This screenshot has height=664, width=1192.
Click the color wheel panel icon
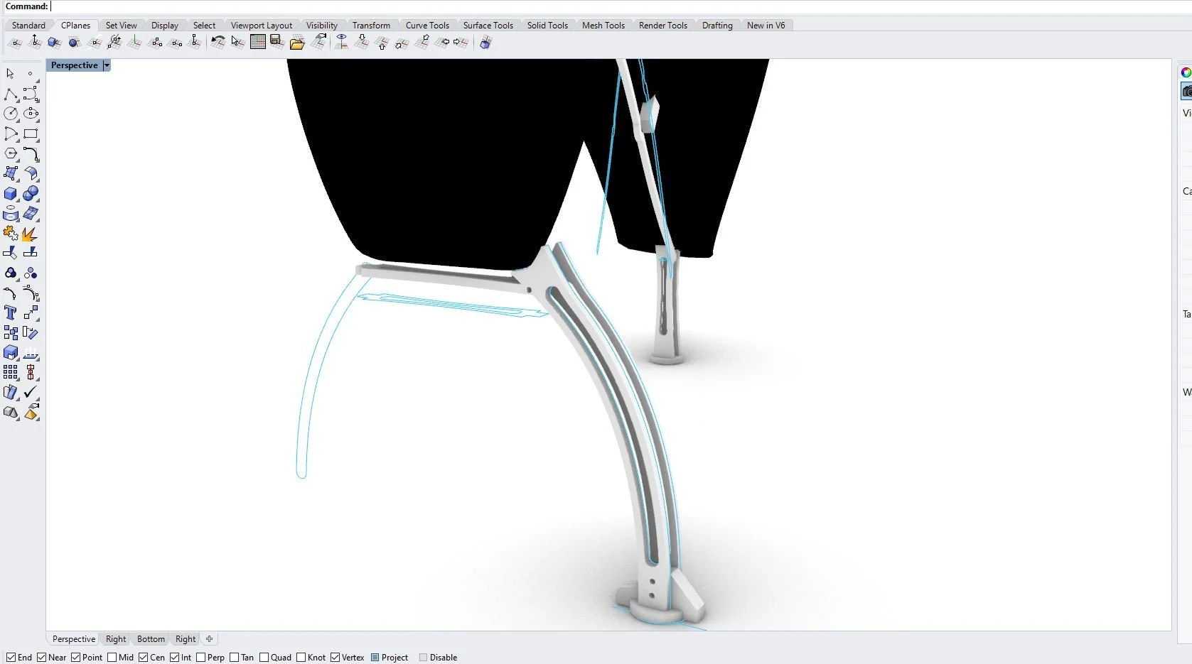[1186, 72]
